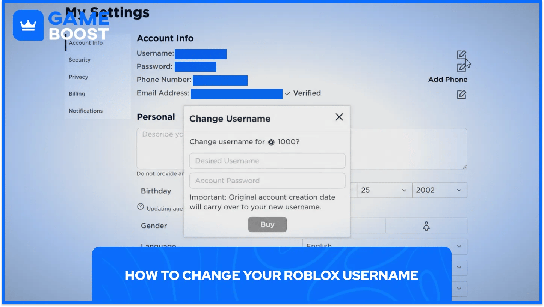Close the Change Username dialog
544x307 pixels.
tap(339, 117)
